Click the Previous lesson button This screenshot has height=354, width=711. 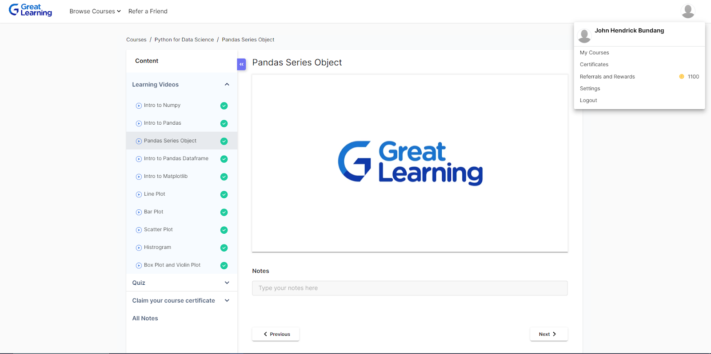coord(276,334)
